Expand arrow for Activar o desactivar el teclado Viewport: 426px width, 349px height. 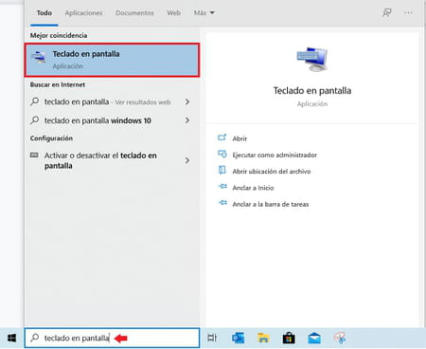187,160
